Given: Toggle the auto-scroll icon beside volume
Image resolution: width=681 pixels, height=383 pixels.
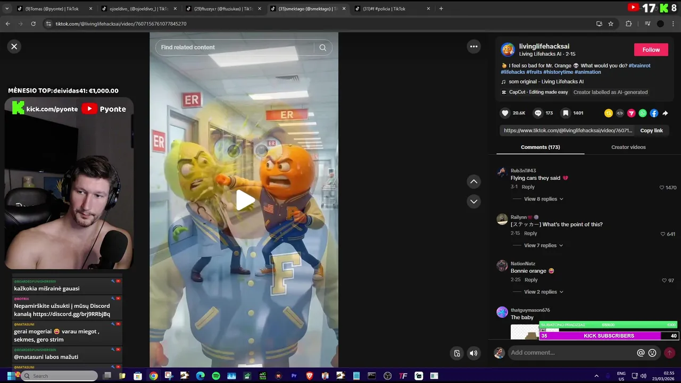Looking at the screenshot, I should tap(457, 353).
